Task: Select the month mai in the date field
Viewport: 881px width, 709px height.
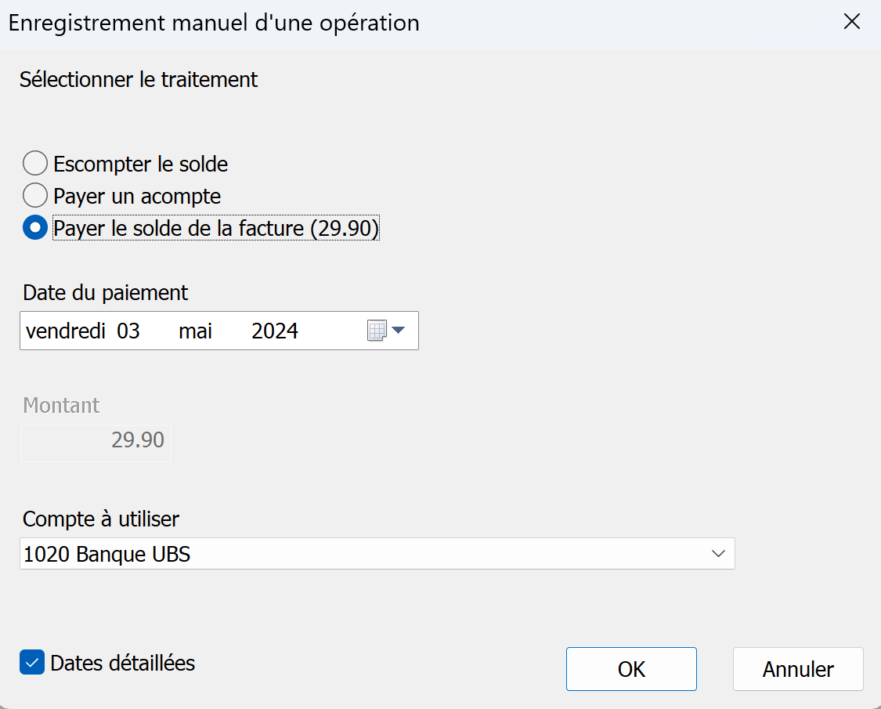Action: [194, 331]
